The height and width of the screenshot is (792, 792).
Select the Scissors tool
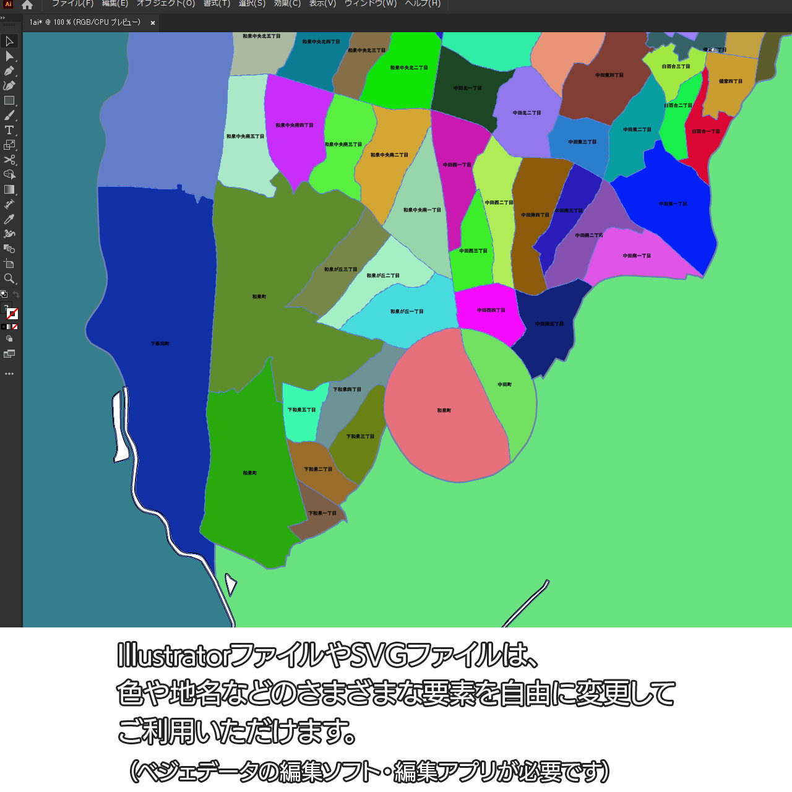click(9, 160)
